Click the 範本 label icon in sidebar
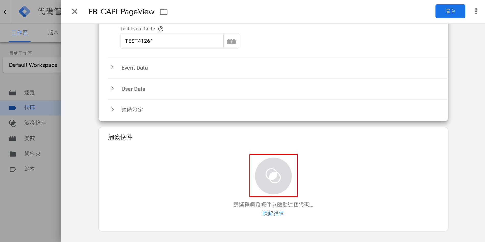The image size is (485, 242). point(13,169)
